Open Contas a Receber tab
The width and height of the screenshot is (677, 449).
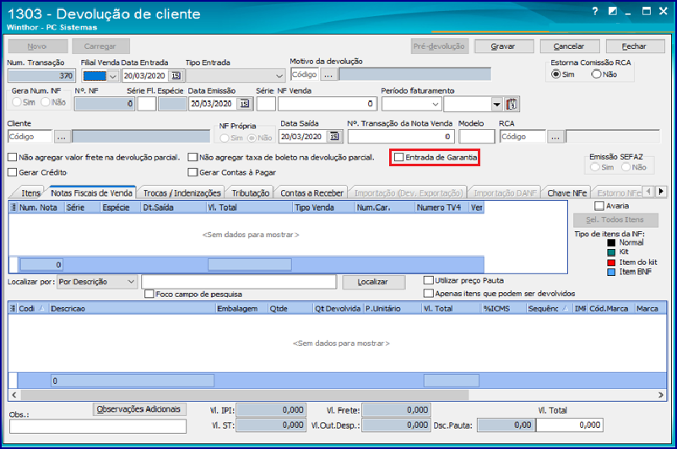pyautogui.click(x=311, y=193)
